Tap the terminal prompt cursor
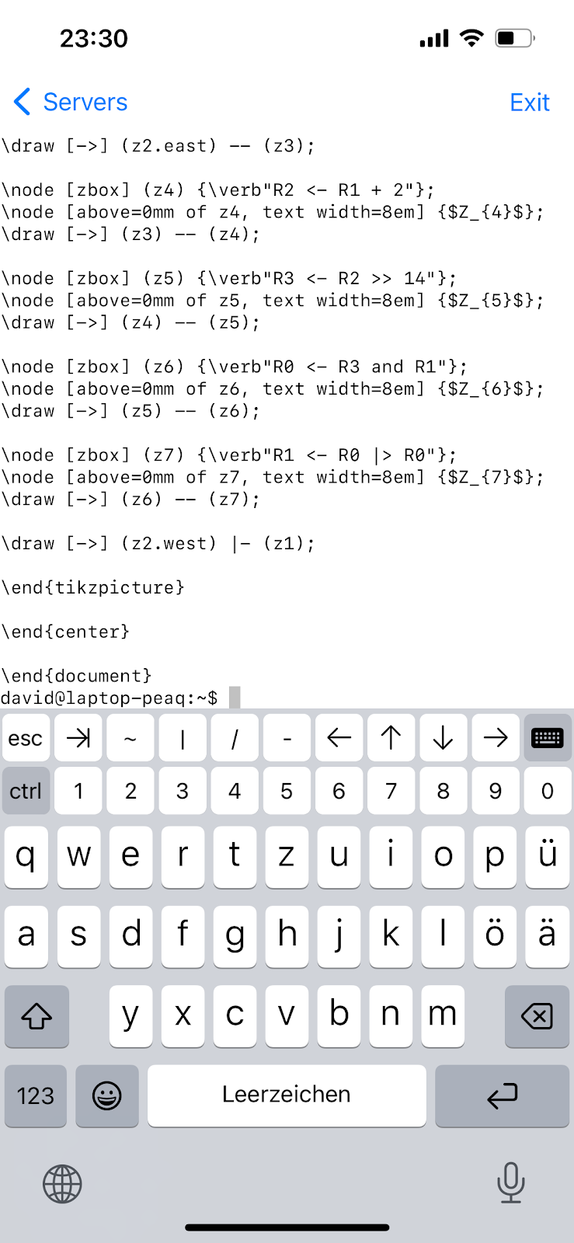This screenshot has height=1243, width=574. tap(235, 698)
